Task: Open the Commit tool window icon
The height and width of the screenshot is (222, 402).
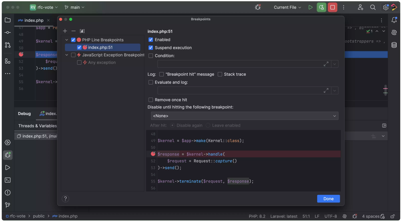Action: point(7,33)
